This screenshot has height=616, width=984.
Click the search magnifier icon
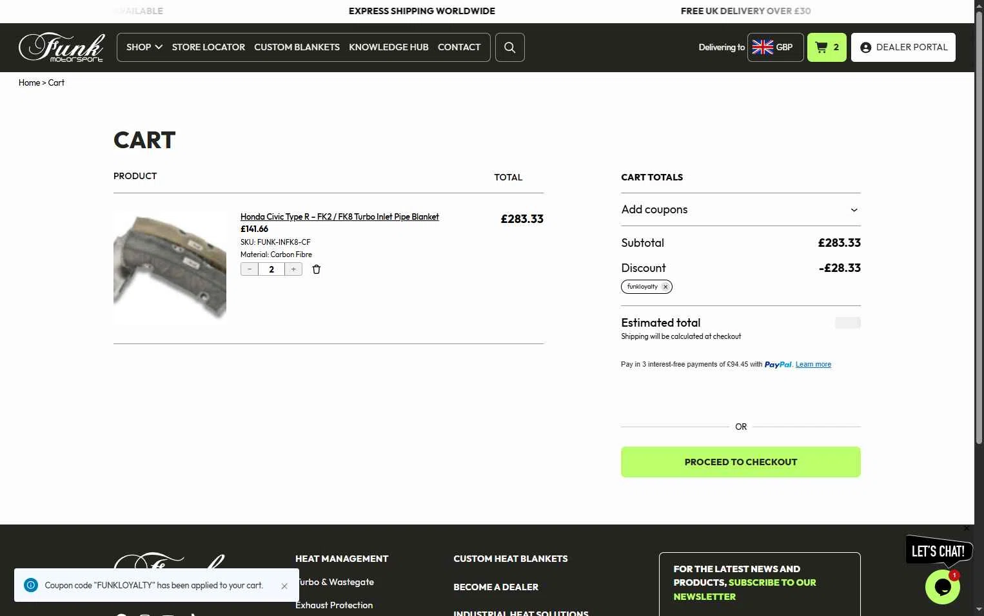coord(509,47)
